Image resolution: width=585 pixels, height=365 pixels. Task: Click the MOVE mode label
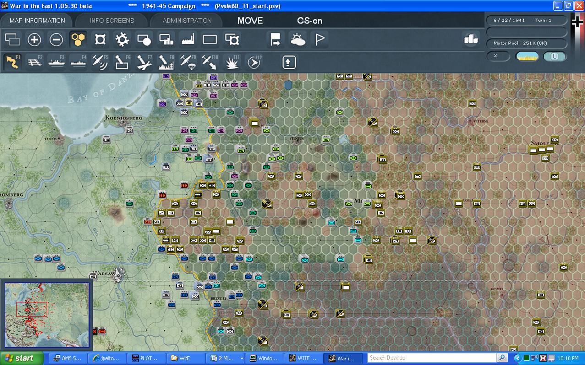pyautogui.click(x=250, y=21)
